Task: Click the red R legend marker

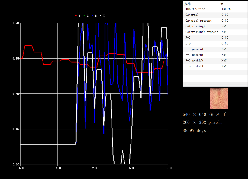Action: point(76,16)
